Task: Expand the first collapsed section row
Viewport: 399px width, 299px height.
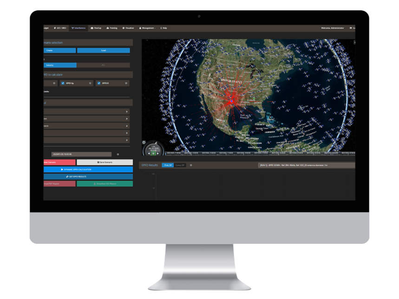Action: [127, 112]
